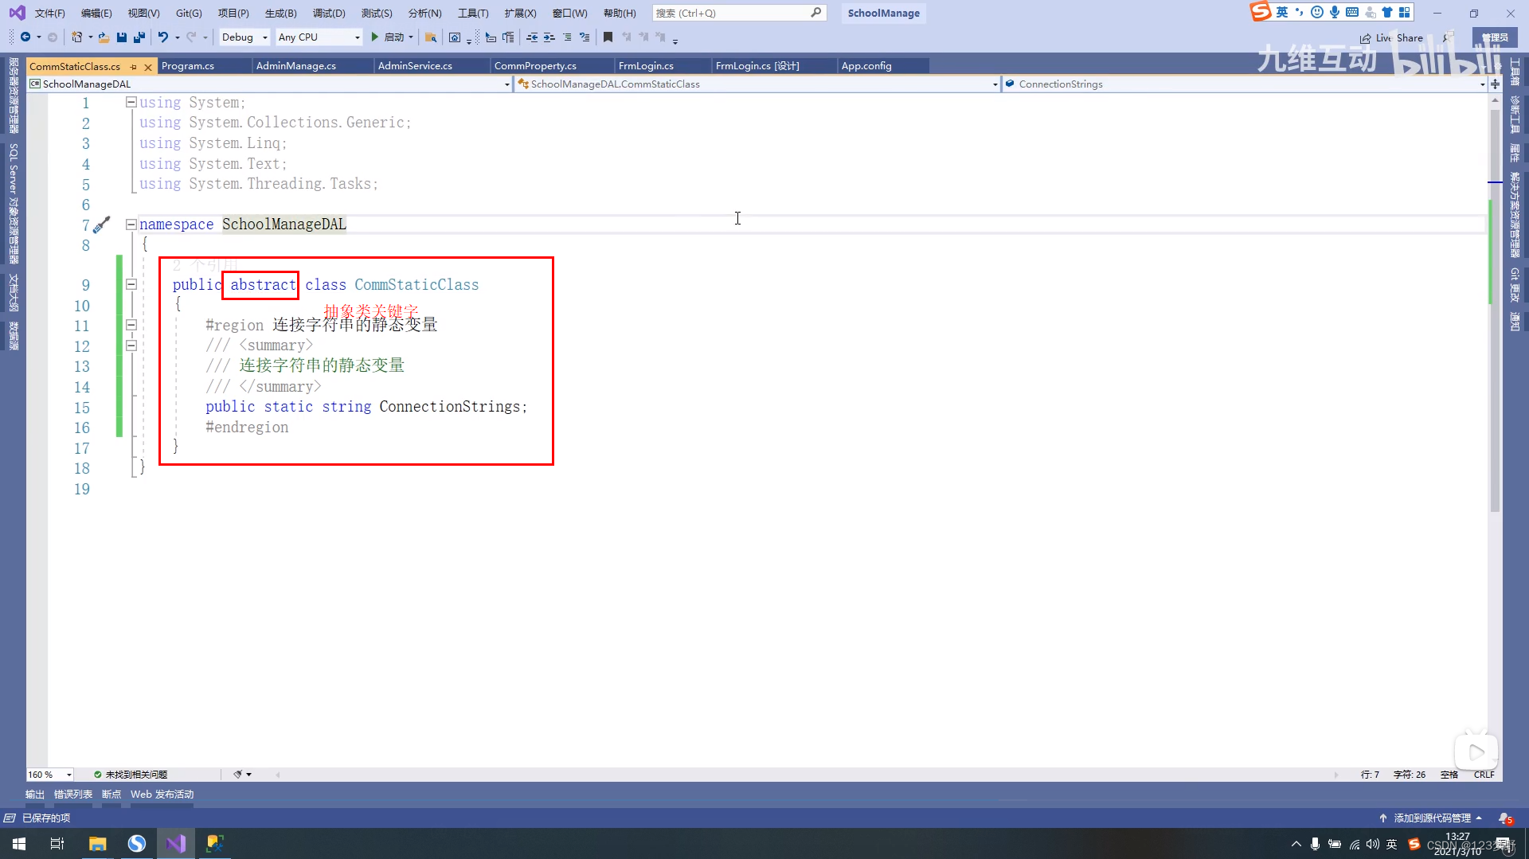Collapse the #region at line 11
This screenshot has width=1529, height=859.
tap(131, 326)
